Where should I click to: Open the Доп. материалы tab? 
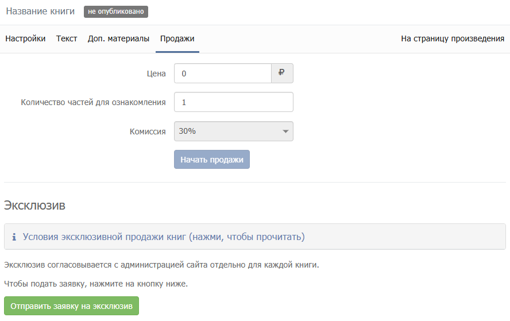click(118, 38)
